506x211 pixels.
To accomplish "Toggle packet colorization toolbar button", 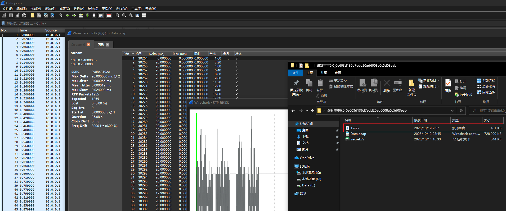I will click(109, 15).
